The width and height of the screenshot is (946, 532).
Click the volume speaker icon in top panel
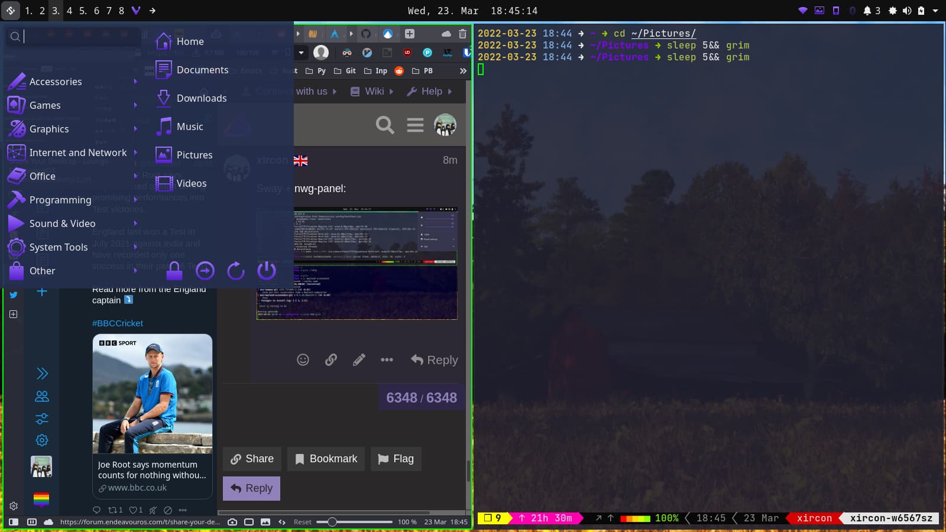(x=907, y=11)
